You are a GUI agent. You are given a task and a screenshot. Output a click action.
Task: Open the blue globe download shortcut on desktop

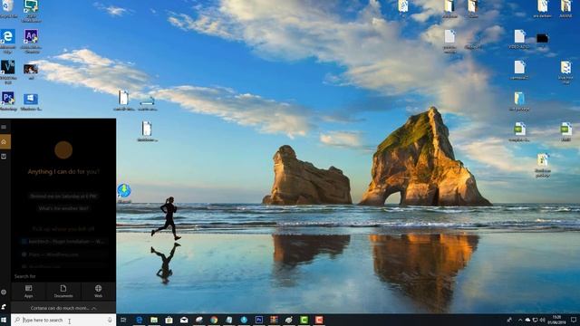pos(124,192)
